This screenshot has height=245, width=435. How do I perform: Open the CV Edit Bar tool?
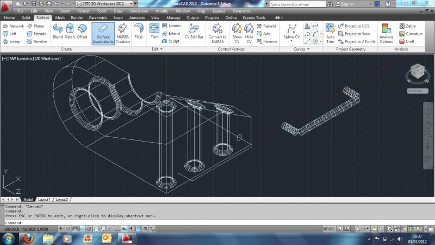pos(194,32)
